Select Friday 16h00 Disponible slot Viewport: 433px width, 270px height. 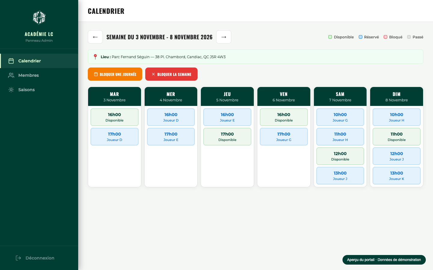(284, 117)
